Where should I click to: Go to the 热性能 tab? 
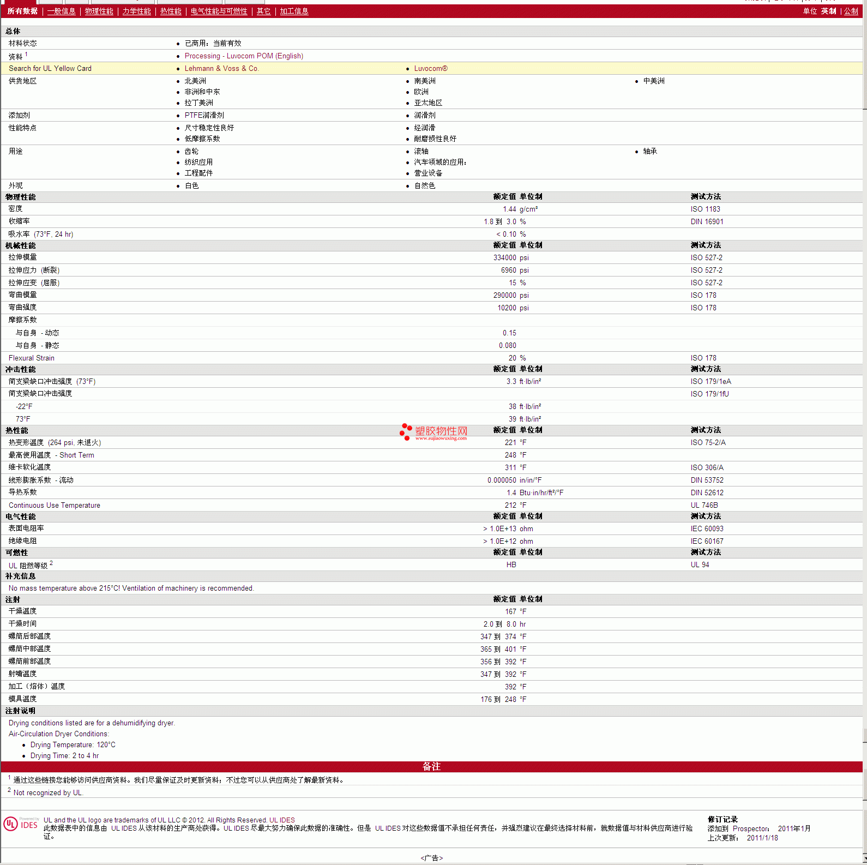[171, 11]
